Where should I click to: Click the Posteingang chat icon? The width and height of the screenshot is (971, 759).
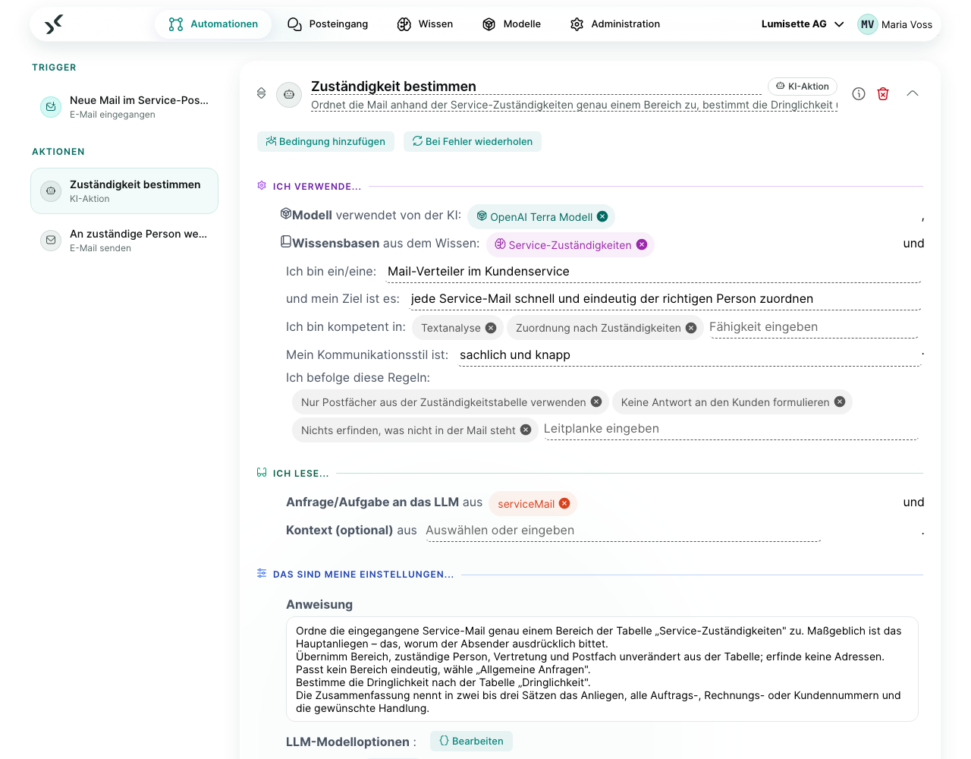[294, 24]
